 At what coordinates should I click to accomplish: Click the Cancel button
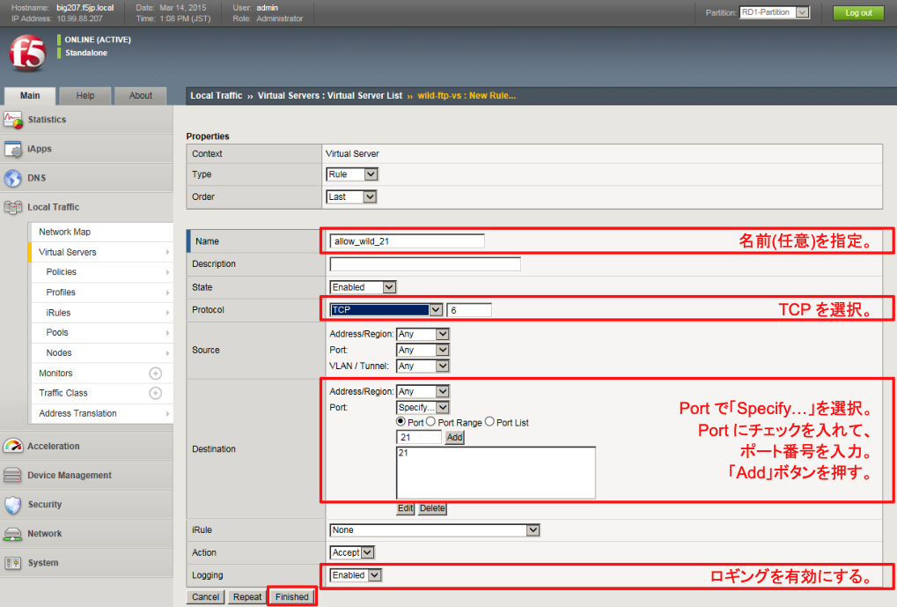click(205, 596)
